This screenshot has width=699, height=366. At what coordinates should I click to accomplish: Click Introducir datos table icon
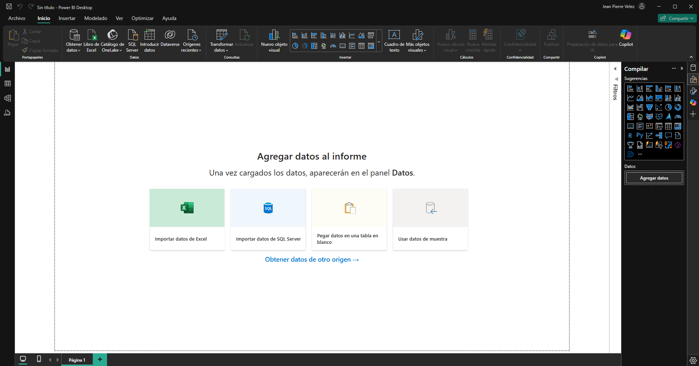click(x=149, y=35)
